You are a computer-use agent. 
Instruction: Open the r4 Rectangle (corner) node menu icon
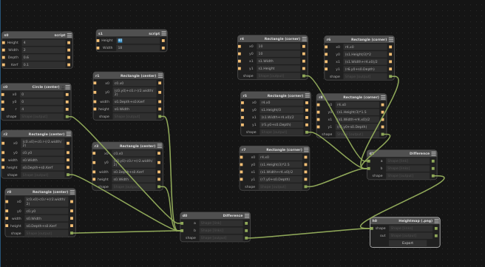305,38
